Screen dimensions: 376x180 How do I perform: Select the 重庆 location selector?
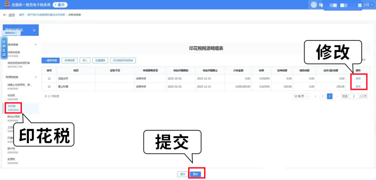point(60,5)
